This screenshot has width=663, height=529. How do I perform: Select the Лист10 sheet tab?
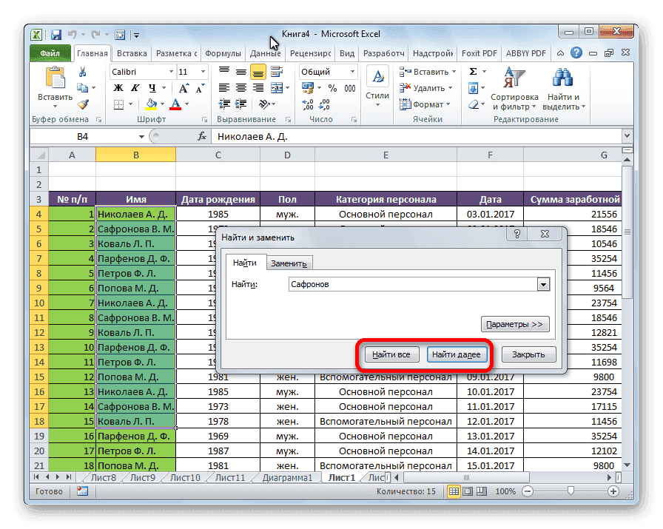[x=184, y=477]
